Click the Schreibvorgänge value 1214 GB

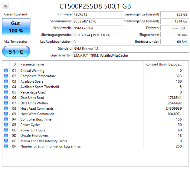[175, 21]
